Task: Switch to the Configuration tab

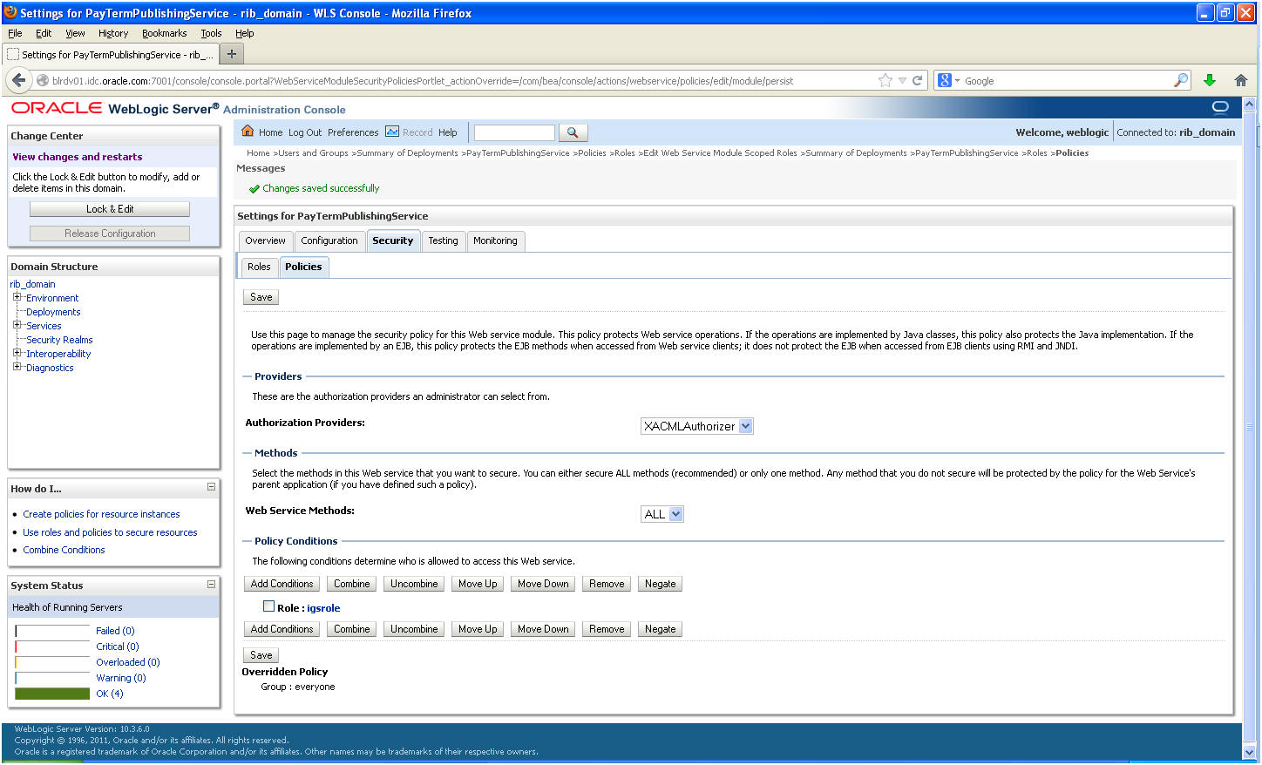Action: click(x=329, y=240)
